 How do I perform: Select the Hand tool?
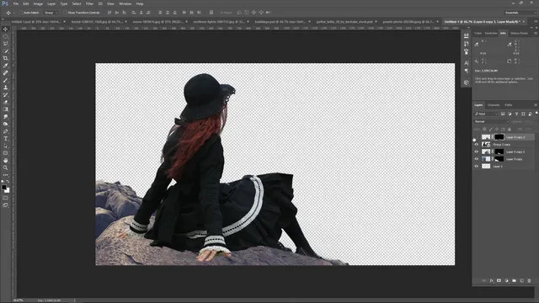point(6,161)
